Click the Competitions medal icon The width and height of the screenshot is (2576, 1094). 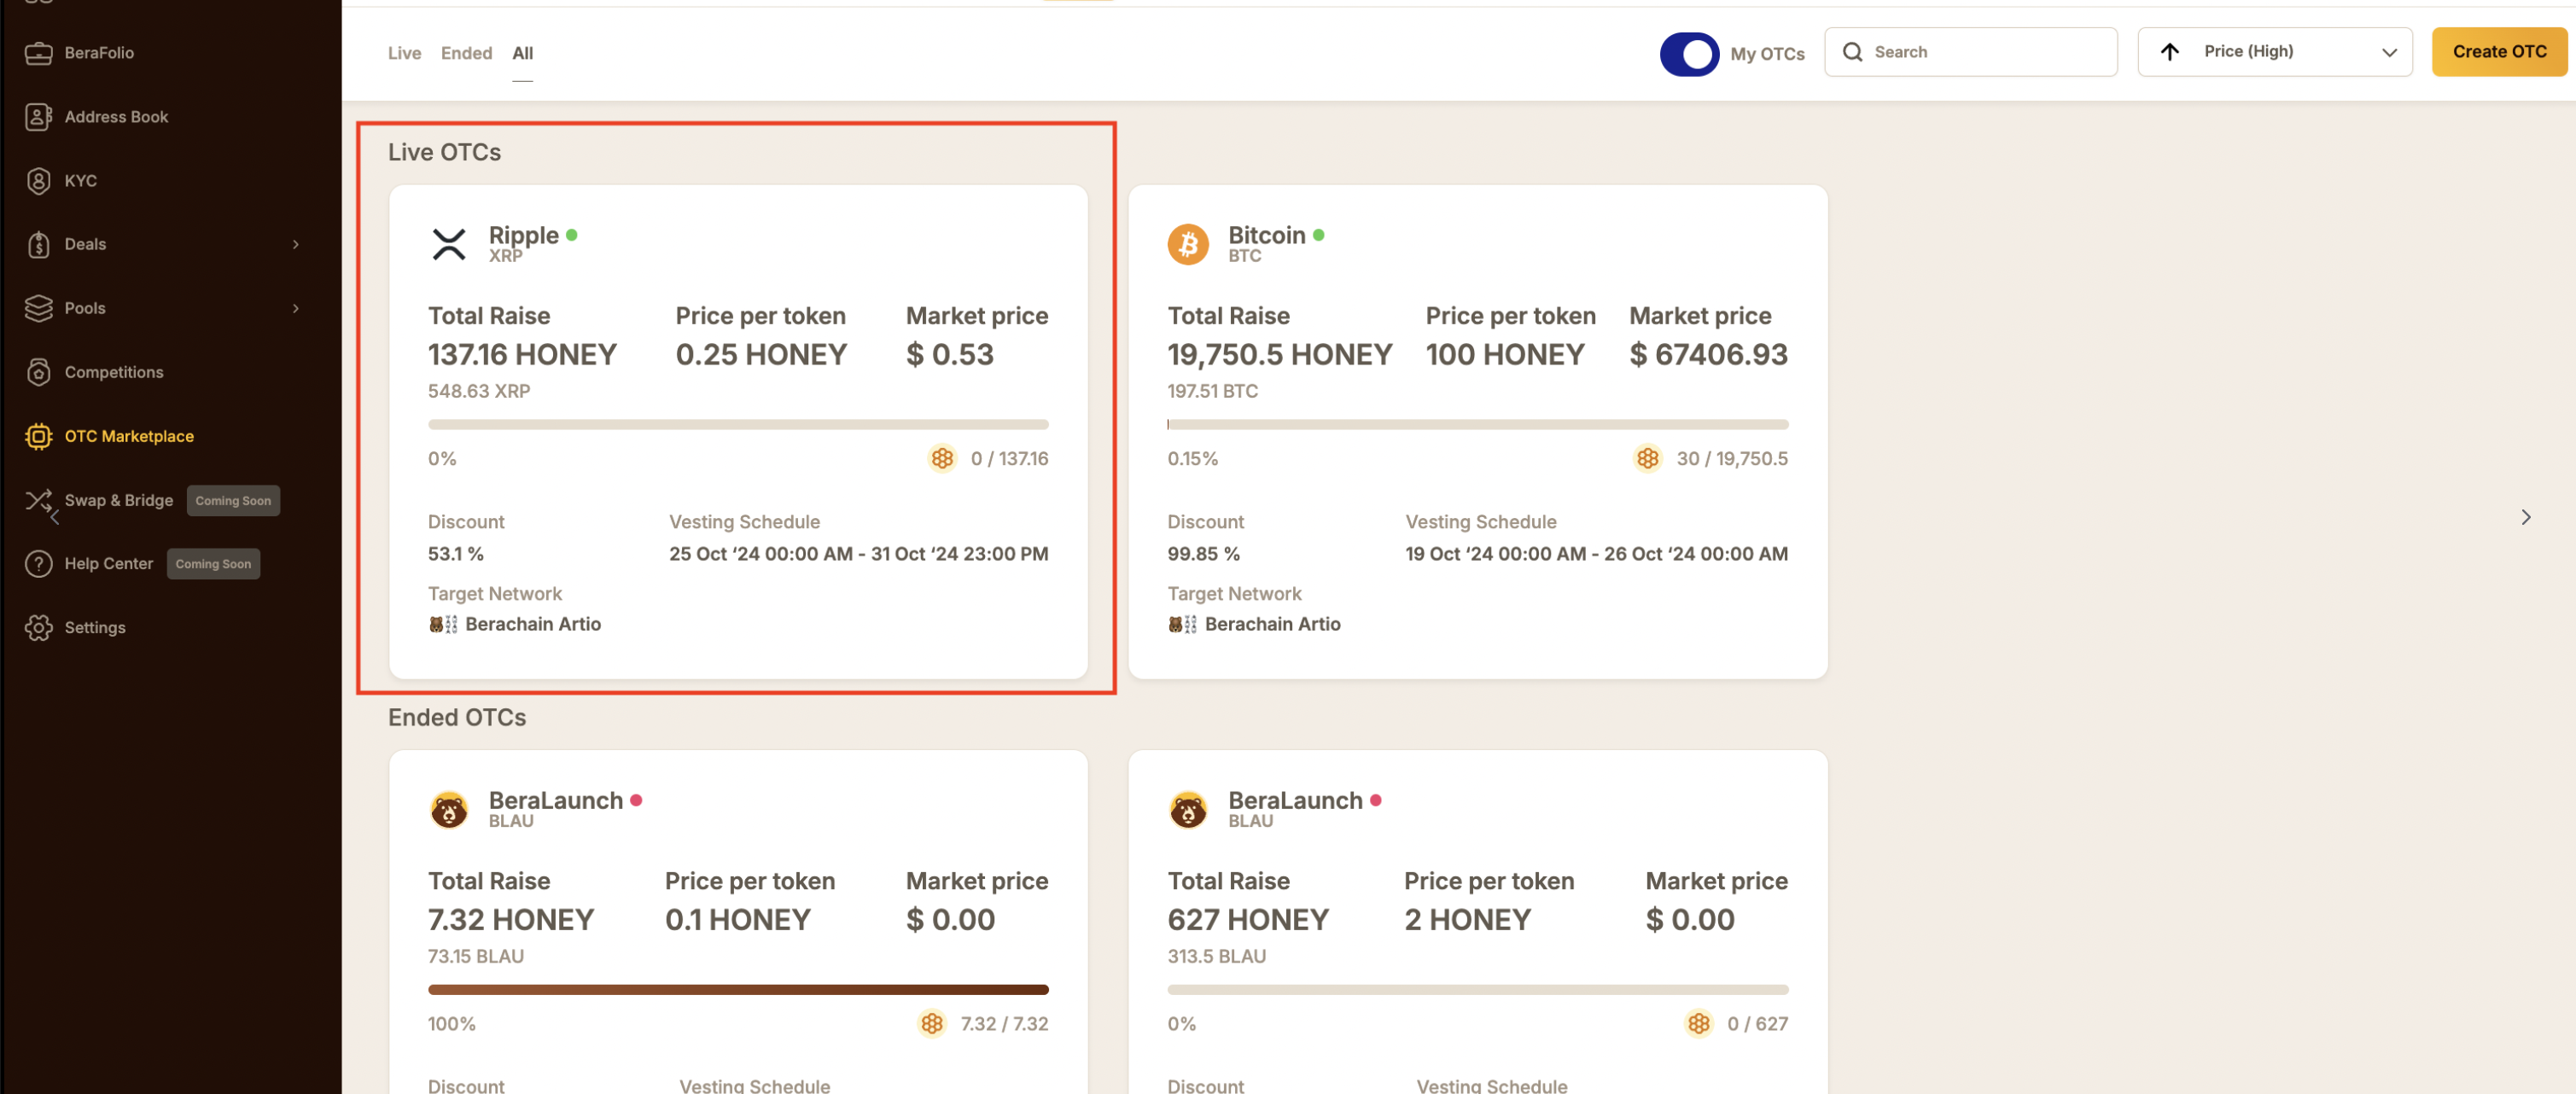click(38, 372)
